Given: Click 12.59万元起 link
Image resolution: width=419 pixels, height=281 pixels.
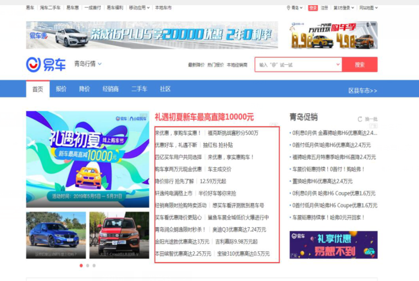Looking at the screenshot, I should (213, 181).
